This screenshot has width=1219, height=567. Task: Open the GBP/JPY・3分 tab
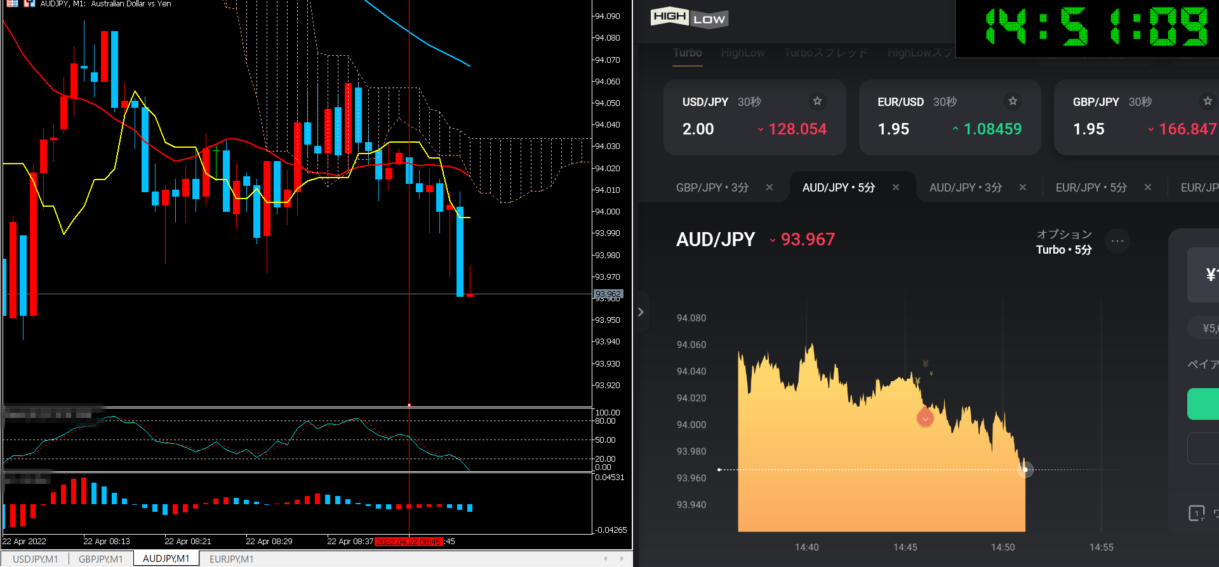[712, 188]
